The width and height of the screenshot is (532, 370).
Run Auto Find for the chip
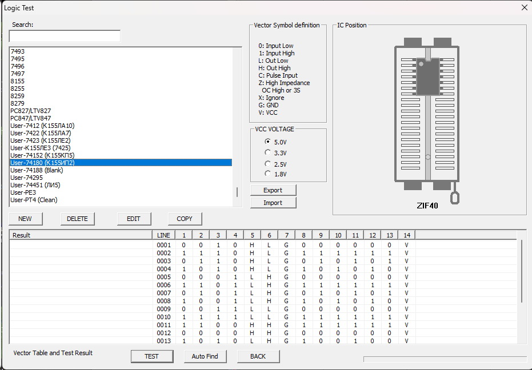click(x=205, y=356)
